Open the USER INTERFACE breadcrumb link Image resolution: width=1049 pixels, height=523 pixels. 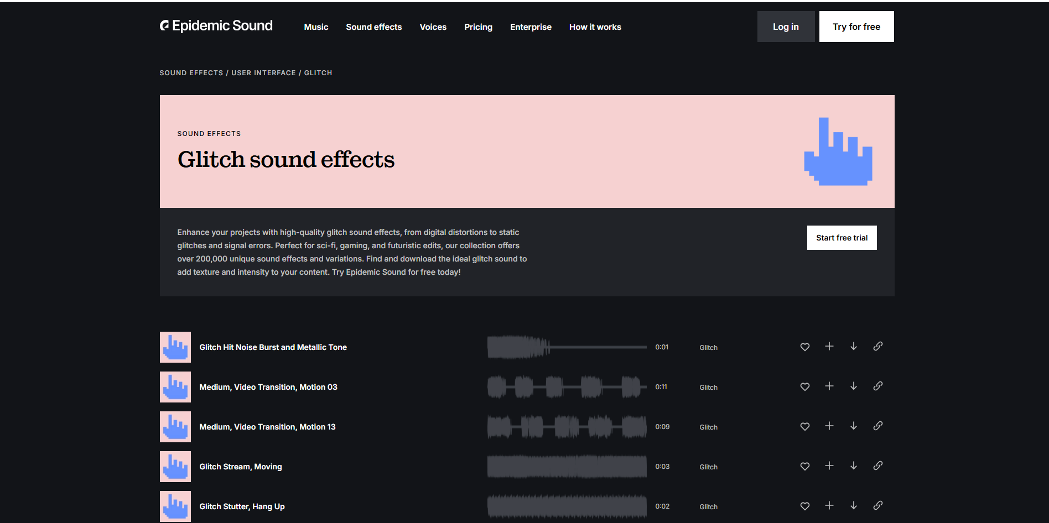[x=263, y=72]
